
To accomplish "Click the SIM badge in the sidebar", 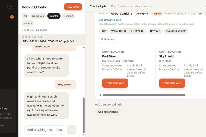I will 11,7.
